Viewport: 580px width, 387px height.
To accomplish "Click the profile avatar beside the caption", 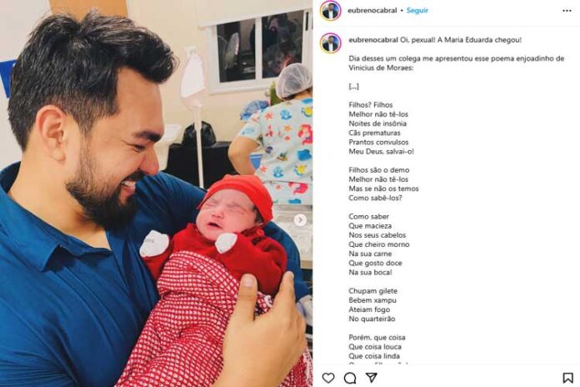I will 330,43.
